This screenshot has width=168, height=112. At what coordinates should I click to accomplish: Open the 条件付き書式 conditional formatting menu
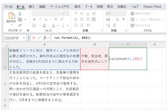pyautogui.click(x=142, y=14)
